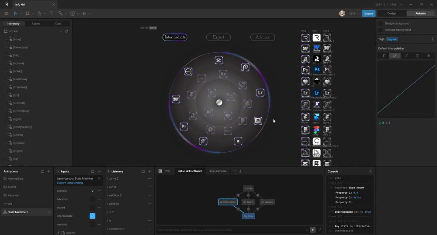Choose the last interpolation type icon
The height and width of the screenshot is (235, 437).
pos(429,56)
